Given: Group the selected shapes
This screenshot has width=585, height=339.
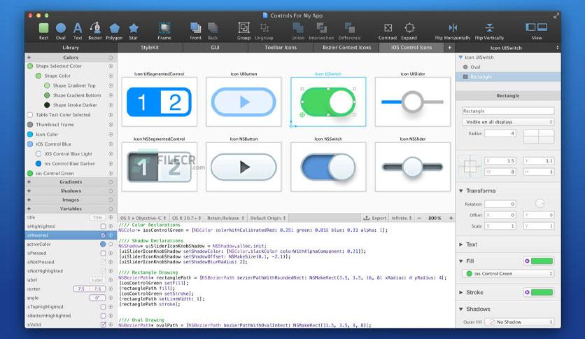Looking at the screenshot, I should [x=244, y=31].
